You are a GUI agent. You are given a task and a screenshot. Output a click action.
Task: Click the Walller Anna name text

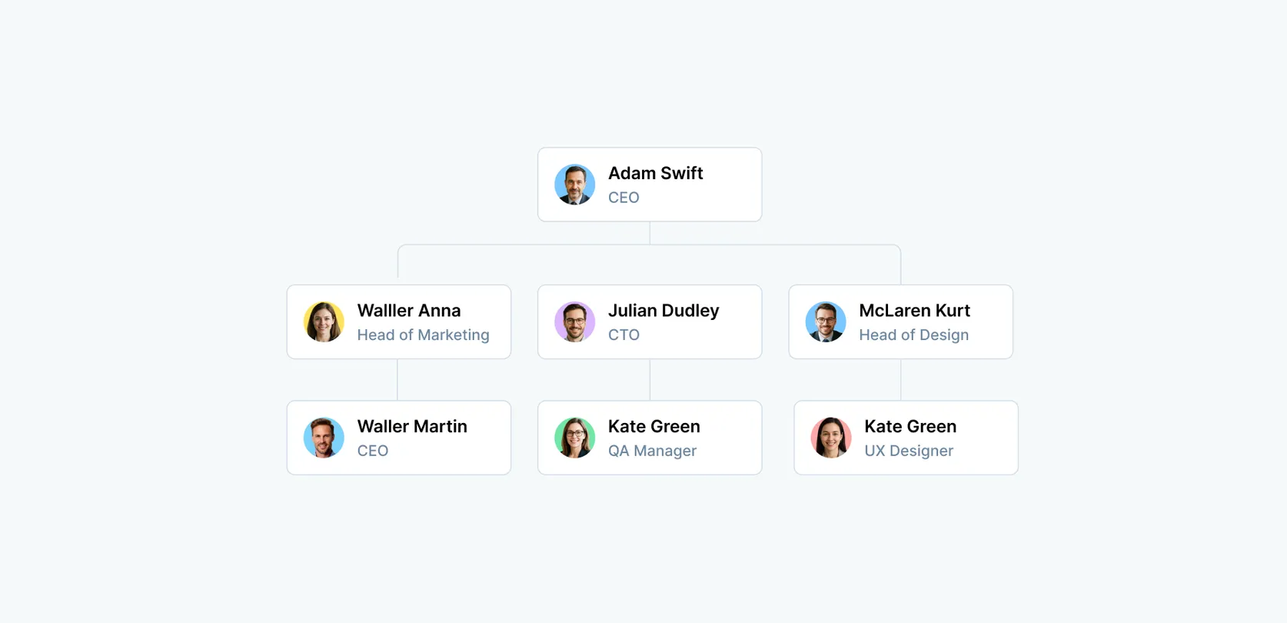[x=409, y=311]
